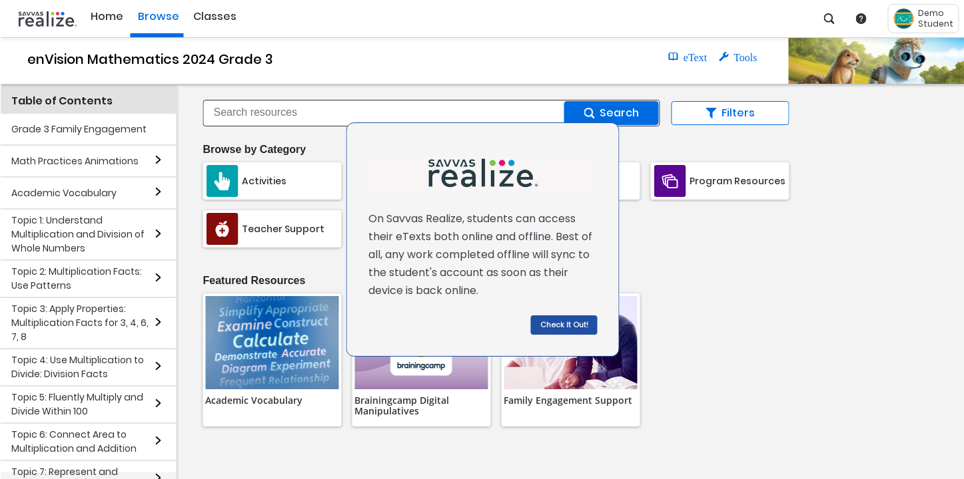The image size is (964, 479).
Task: Click the Demo Student profile avatar
Action: click(903, 19)
